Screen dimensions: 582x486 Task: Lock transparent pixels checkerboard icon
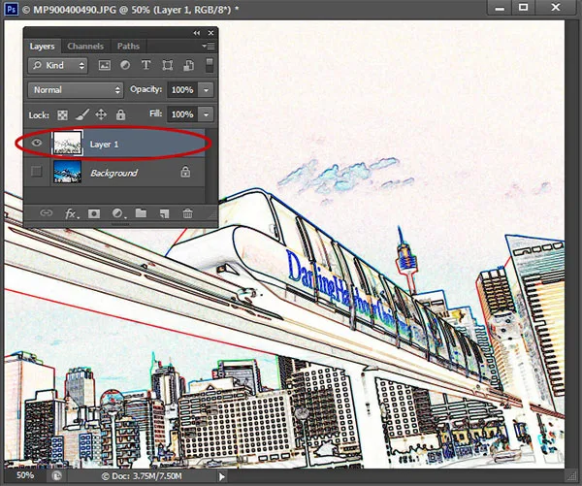coord(62,114)
